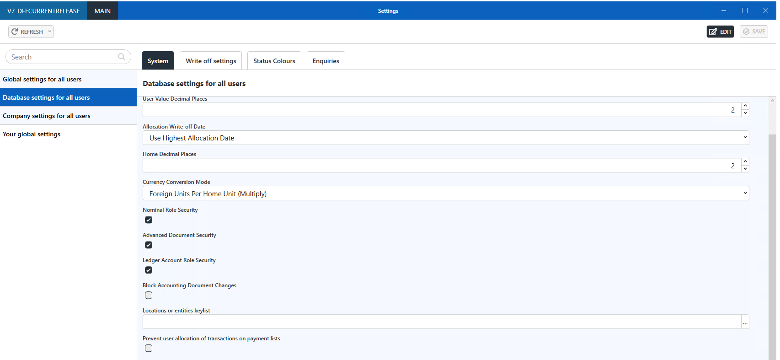
Task: Increase Home Decimal Places value
Action: (x=745, y=162)
